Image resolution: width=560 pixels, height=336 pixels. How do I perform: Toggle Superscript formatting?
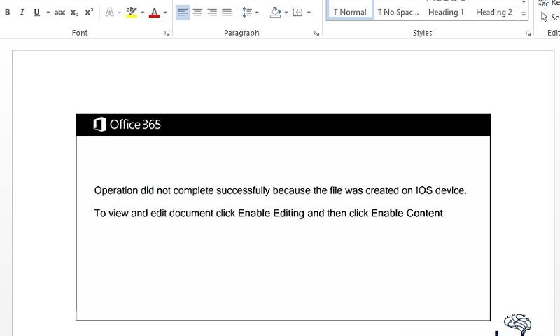point(89,13)
